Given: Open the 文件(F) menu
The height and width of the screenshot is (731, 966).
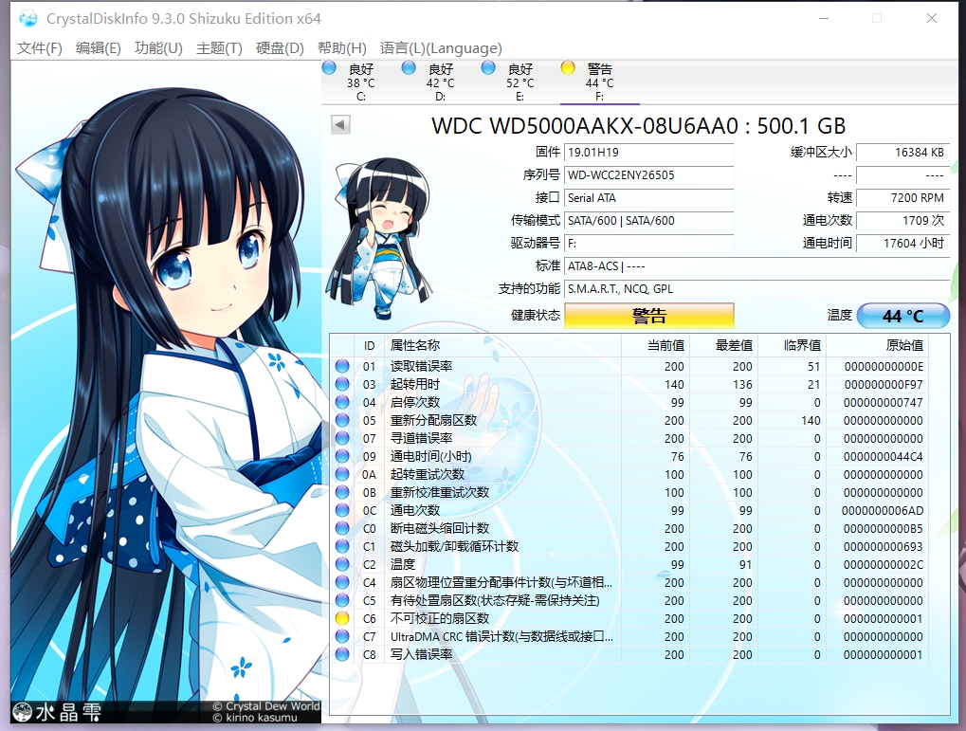Looking at the screenshot, I should coord(40,48).
